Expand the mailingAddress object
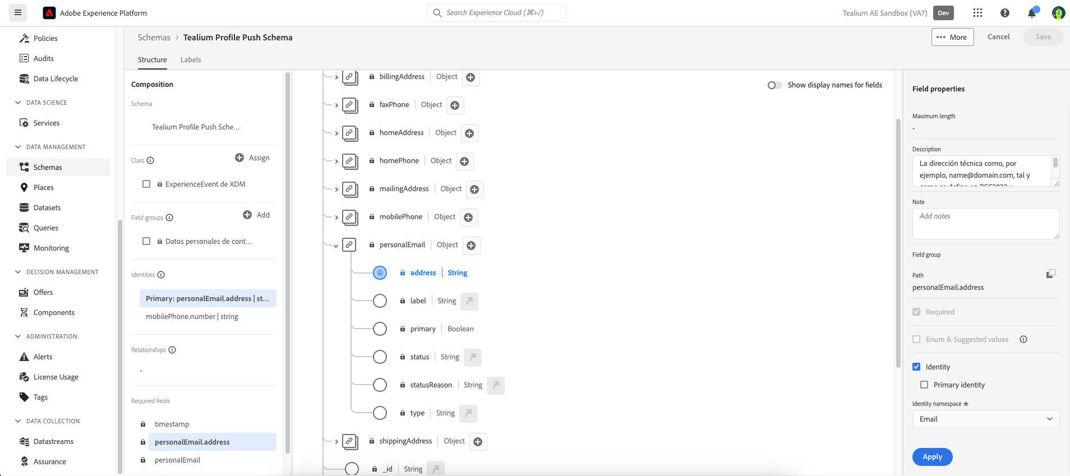This screenshot has height=476, width=1070. [336, 190]
